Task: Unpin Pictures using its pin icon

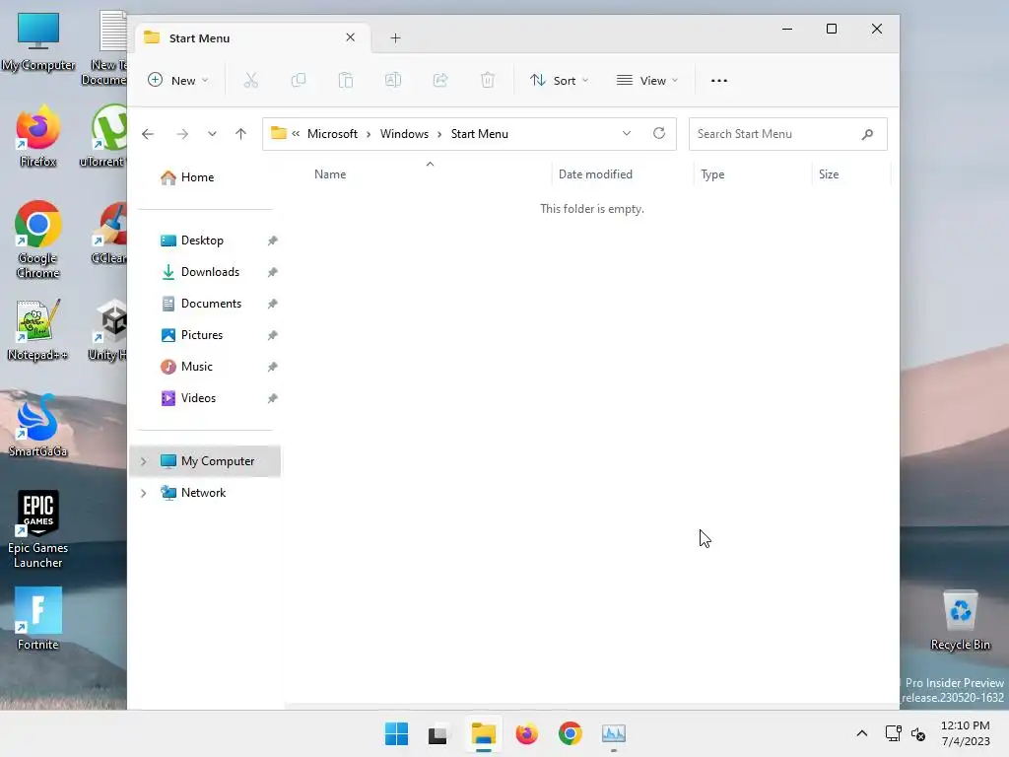Action: click(272, 335)
